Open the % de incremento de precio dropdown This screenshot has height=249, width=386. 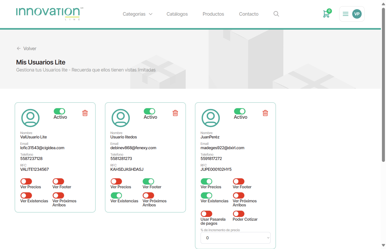235,238
